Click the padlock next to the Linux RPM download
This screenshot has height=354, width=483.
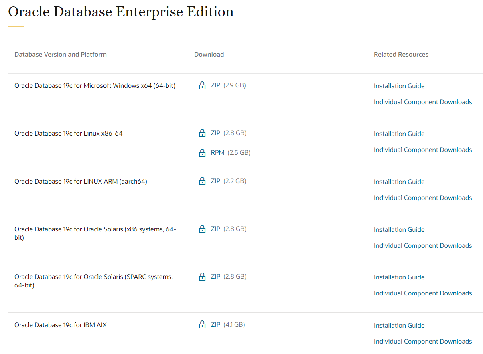[x=202, y=152]
